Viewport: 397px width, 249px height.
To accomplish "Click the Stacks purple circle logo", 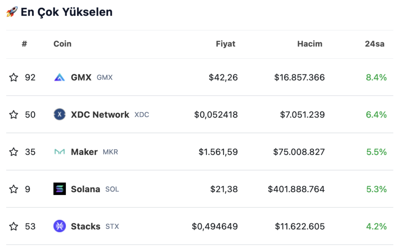I will [x=60, y=226].
